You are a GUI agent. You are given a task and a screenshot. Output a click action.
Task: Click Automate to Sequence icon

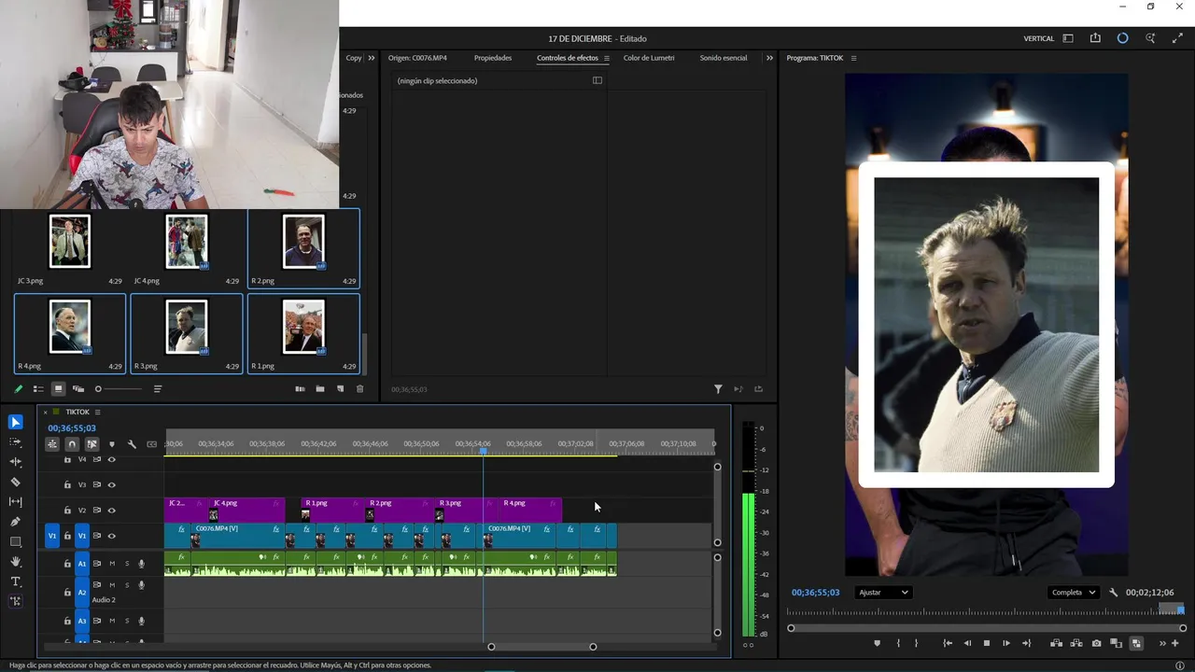click(300, 389)
